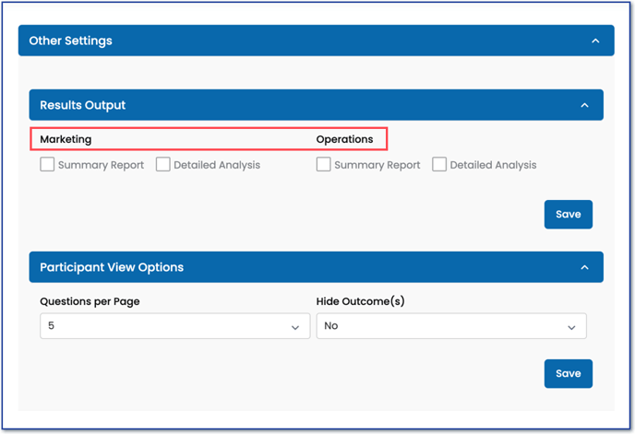Collapse the Results Output panel chevron
This screenshot has height=434, width=635.
tap(584, 105)
